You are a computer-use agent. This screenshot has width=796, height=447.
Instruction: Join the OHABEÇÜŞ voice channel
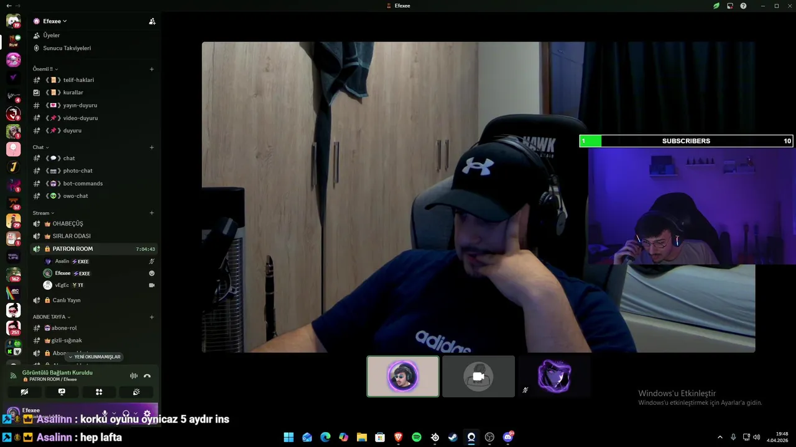click(93, 223)
